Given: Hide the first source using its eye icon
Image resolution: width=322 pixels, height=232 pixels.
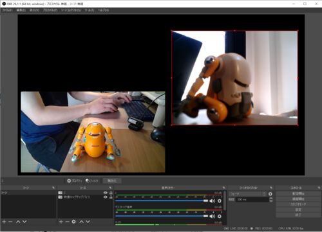Looking at the screenshot, I should [x=105, y=193].
